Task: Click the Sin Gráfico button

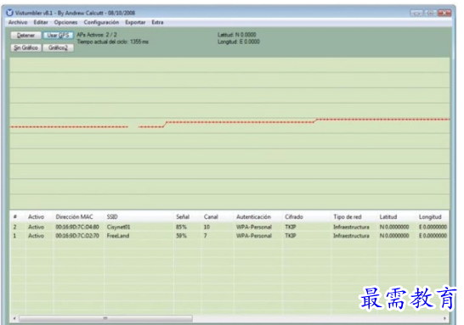Action: [25, 48]
